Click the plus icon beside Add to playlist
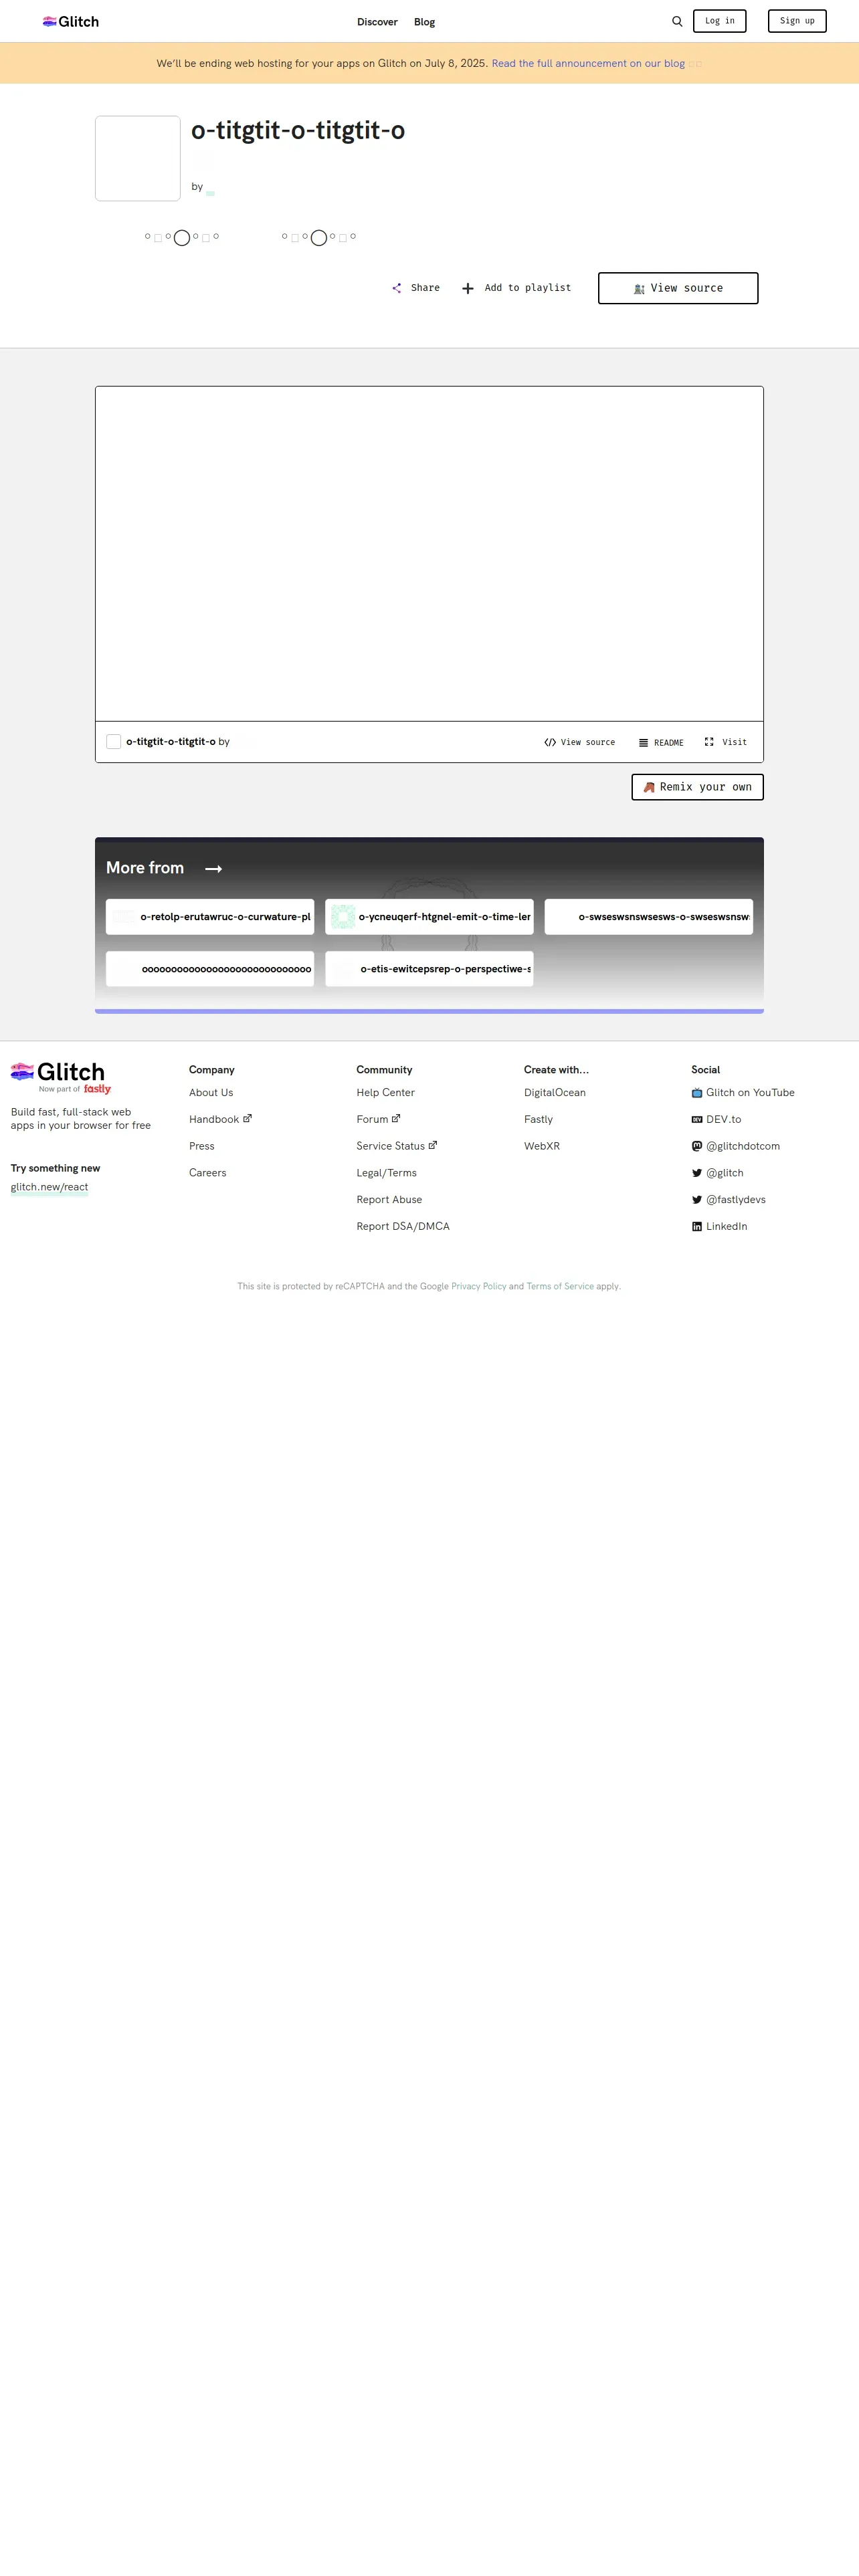 click(468, 288)
